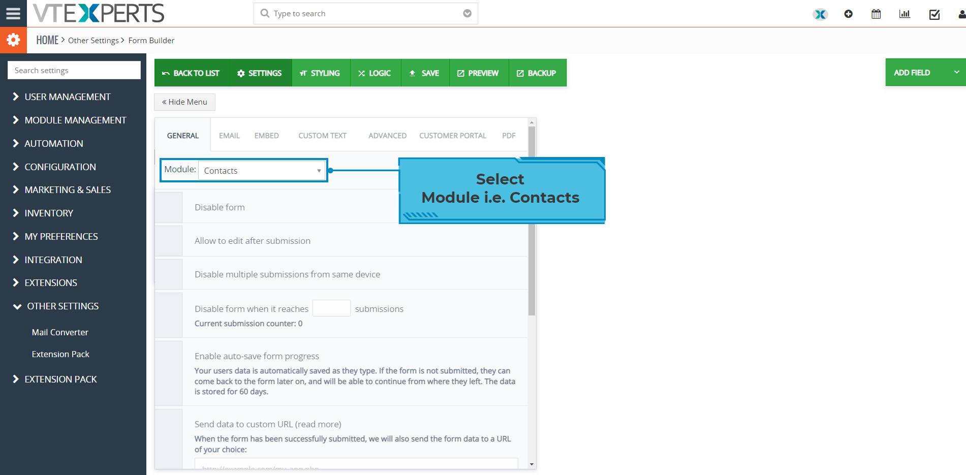The image size is (966, 475).
Task: Click the submissions limit input box
Action: point(331,308)
